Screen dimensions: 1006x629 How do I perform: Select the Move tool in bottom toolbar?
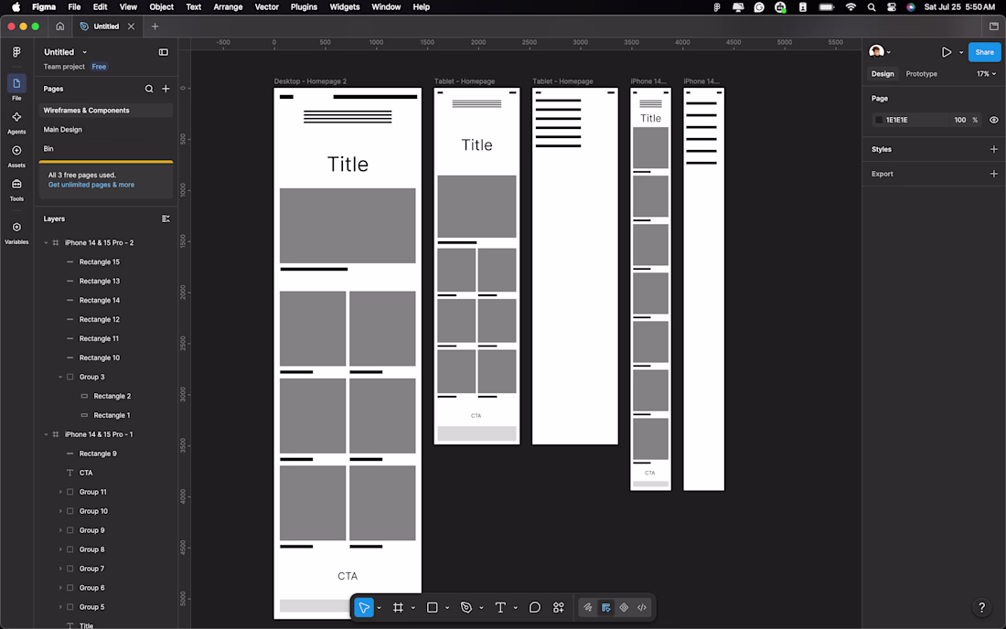click(364, 607)
